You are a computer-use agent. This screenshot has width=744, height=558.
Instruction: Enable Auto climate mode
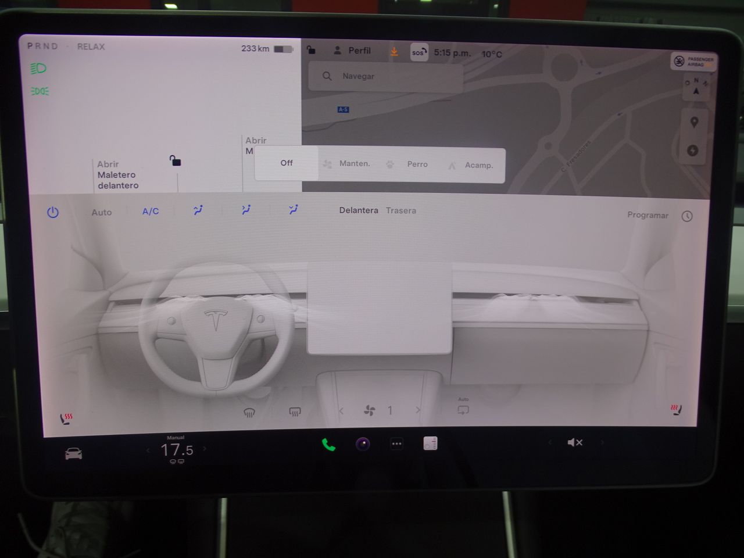tap(102, 212)
